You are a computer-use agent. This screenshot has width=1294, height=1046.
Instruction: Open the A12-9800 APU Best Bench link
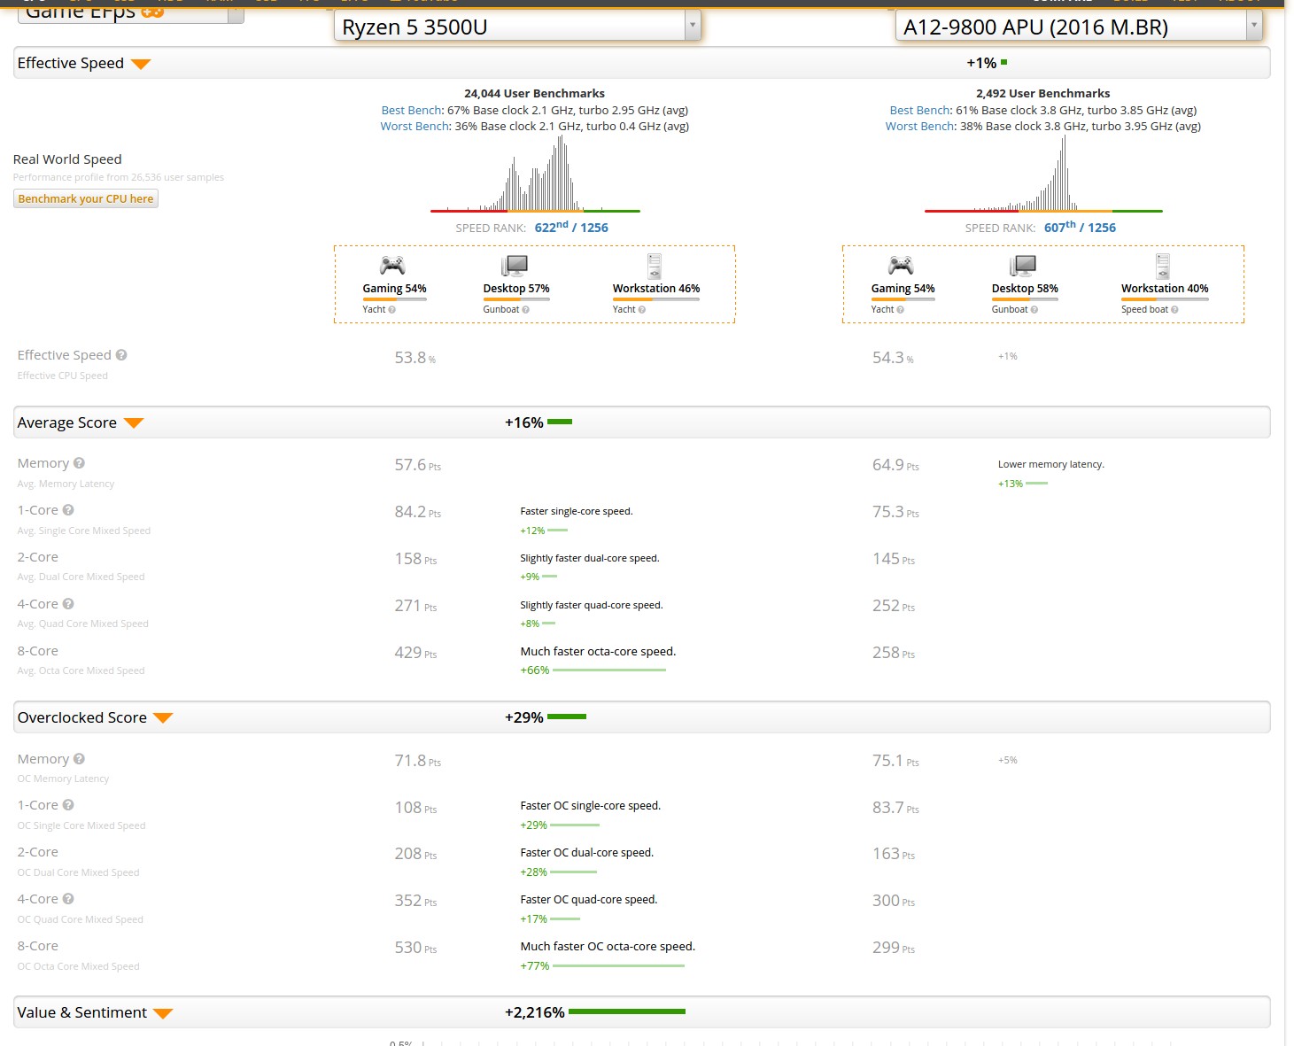click(919, 110)
